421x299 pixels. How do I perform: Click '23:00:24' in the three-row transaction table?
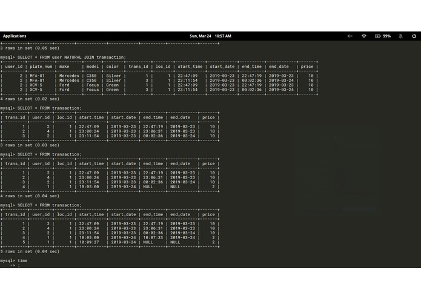point(89,131)
